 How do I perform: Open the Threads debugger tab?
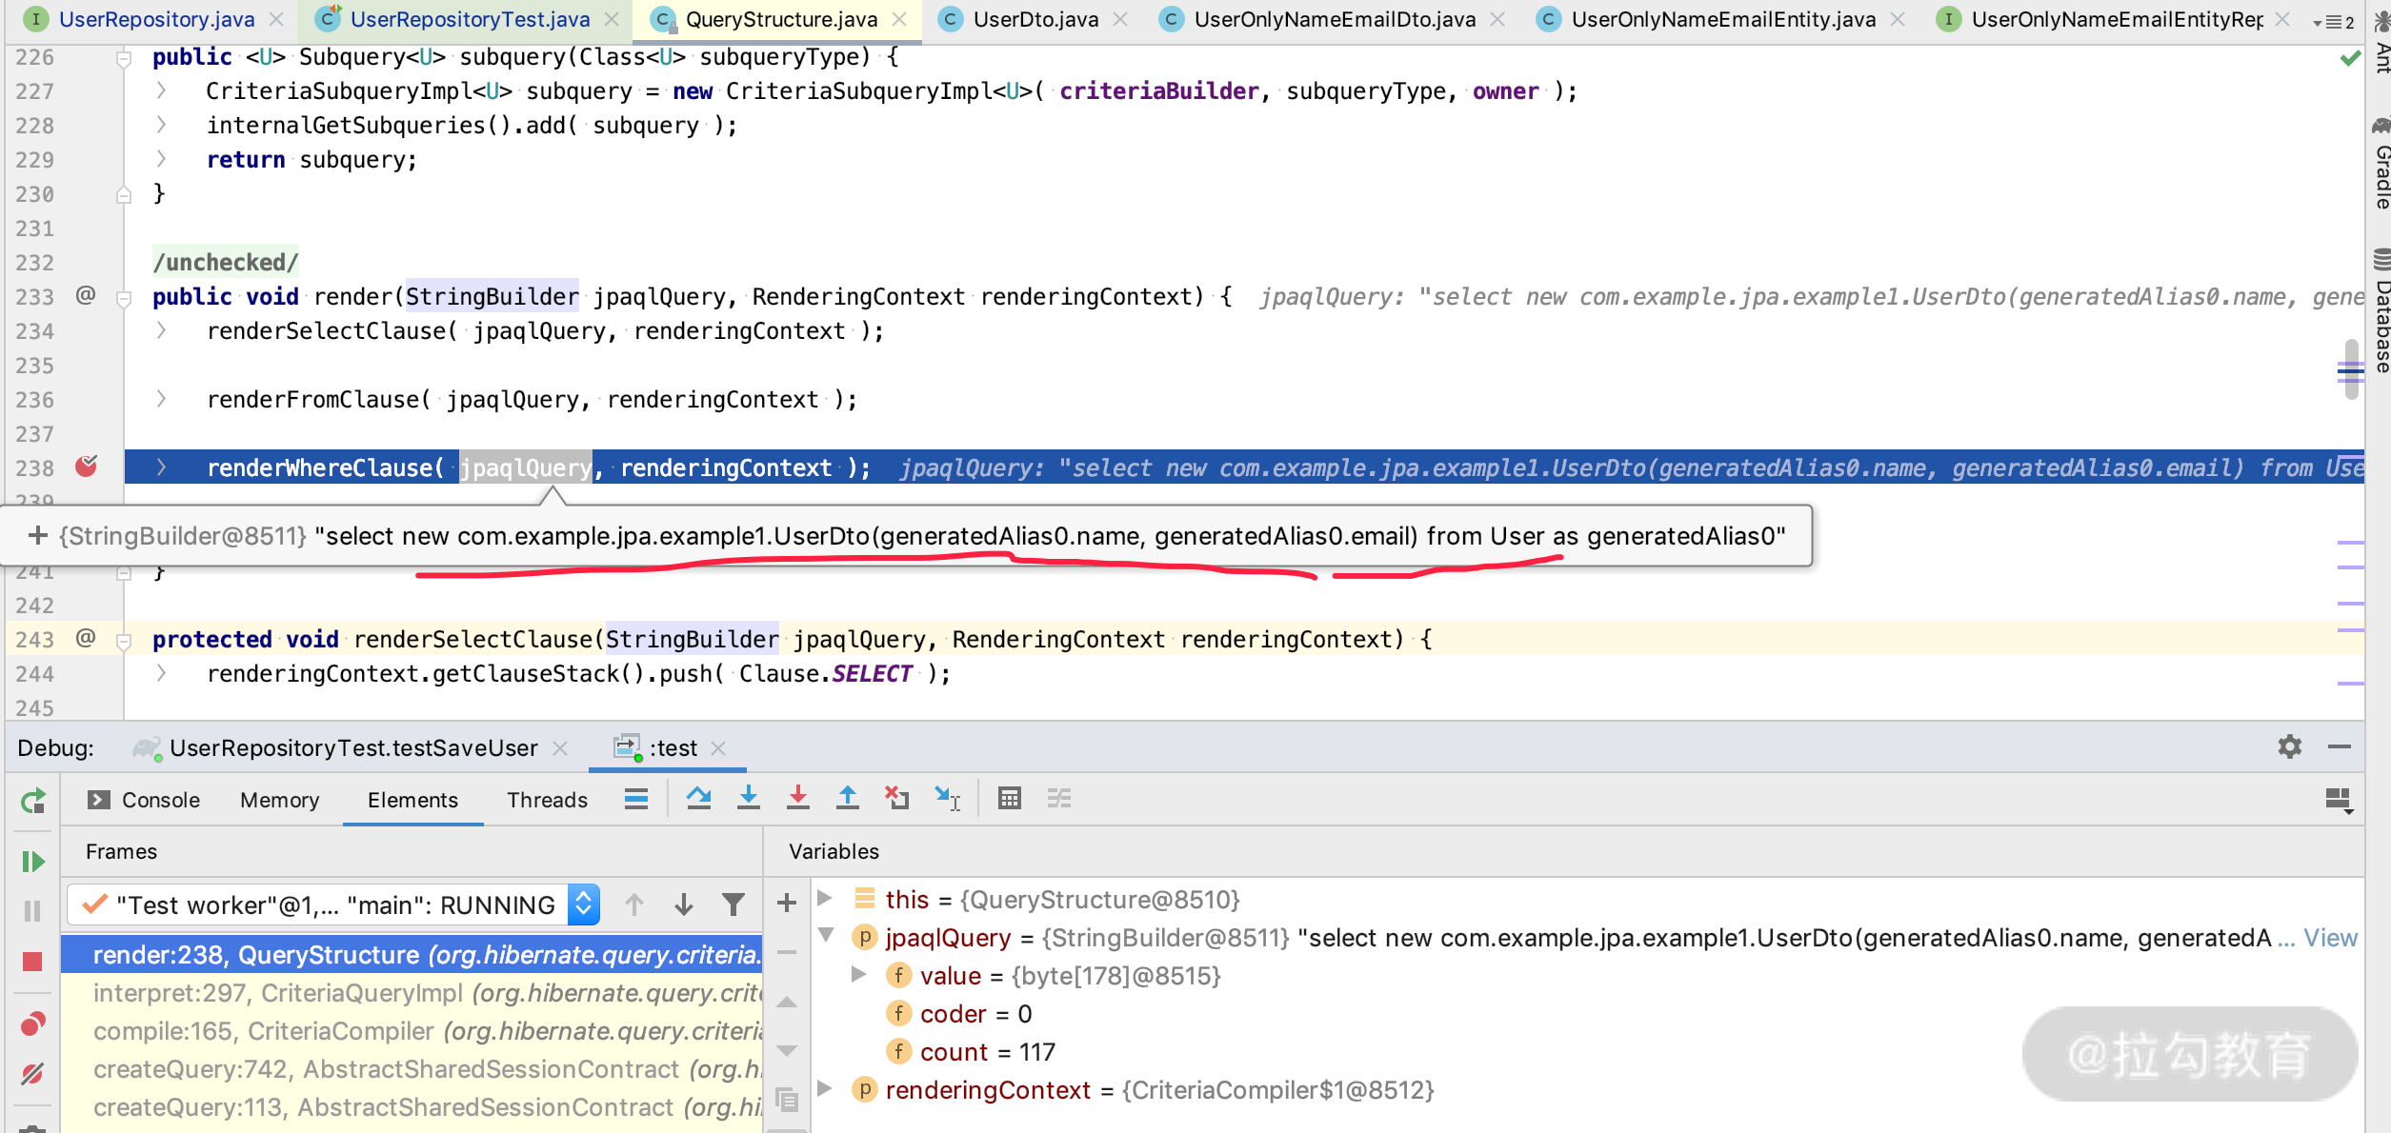pos(547,800)
